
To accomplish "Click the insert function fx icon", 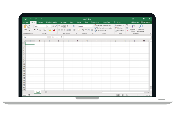I will (61, 37).
